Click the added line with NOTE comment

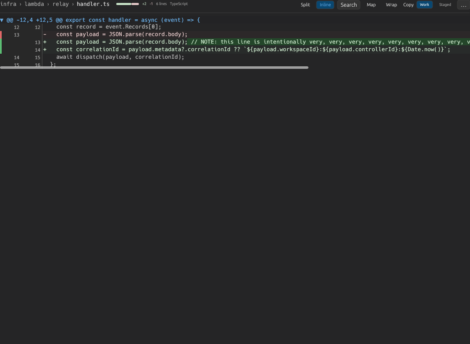pyautogui.click(x=235, y=42)
